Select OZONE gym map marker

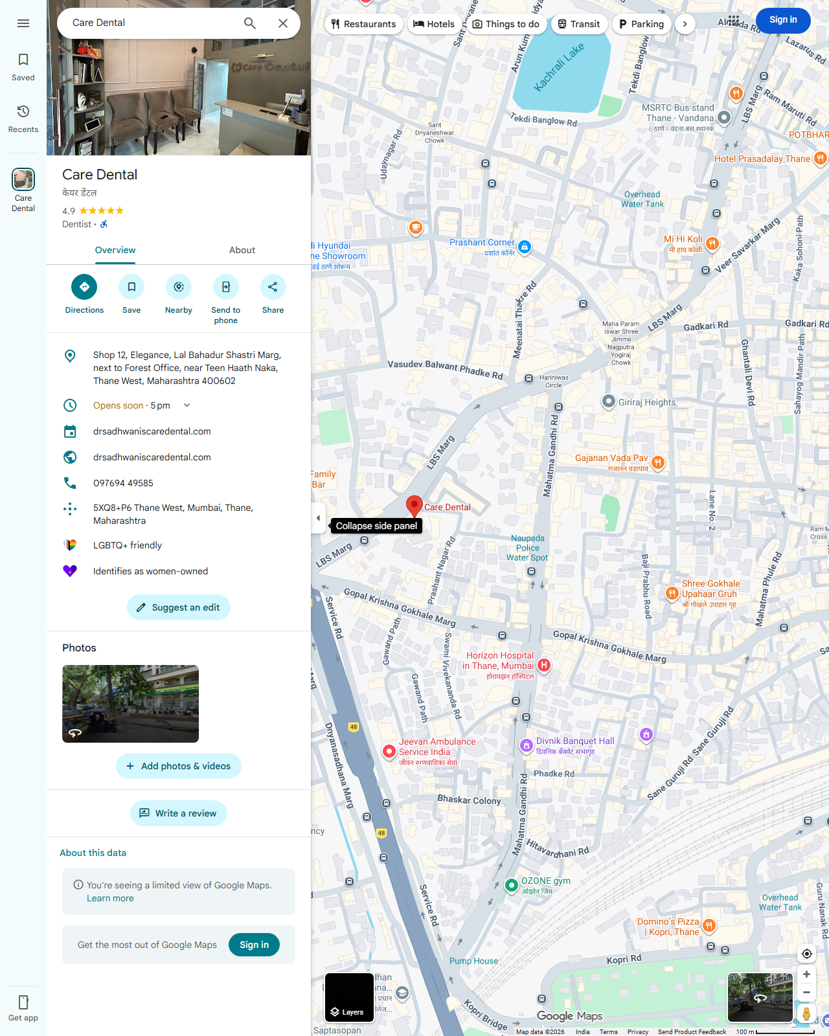coord(511,885)
